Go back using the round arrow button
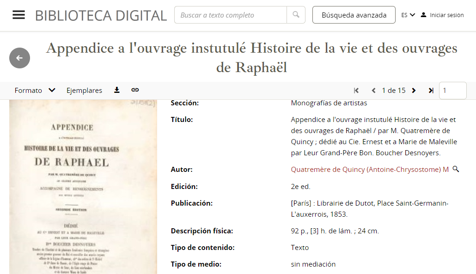The image size is (476, 274). (19, 58)
